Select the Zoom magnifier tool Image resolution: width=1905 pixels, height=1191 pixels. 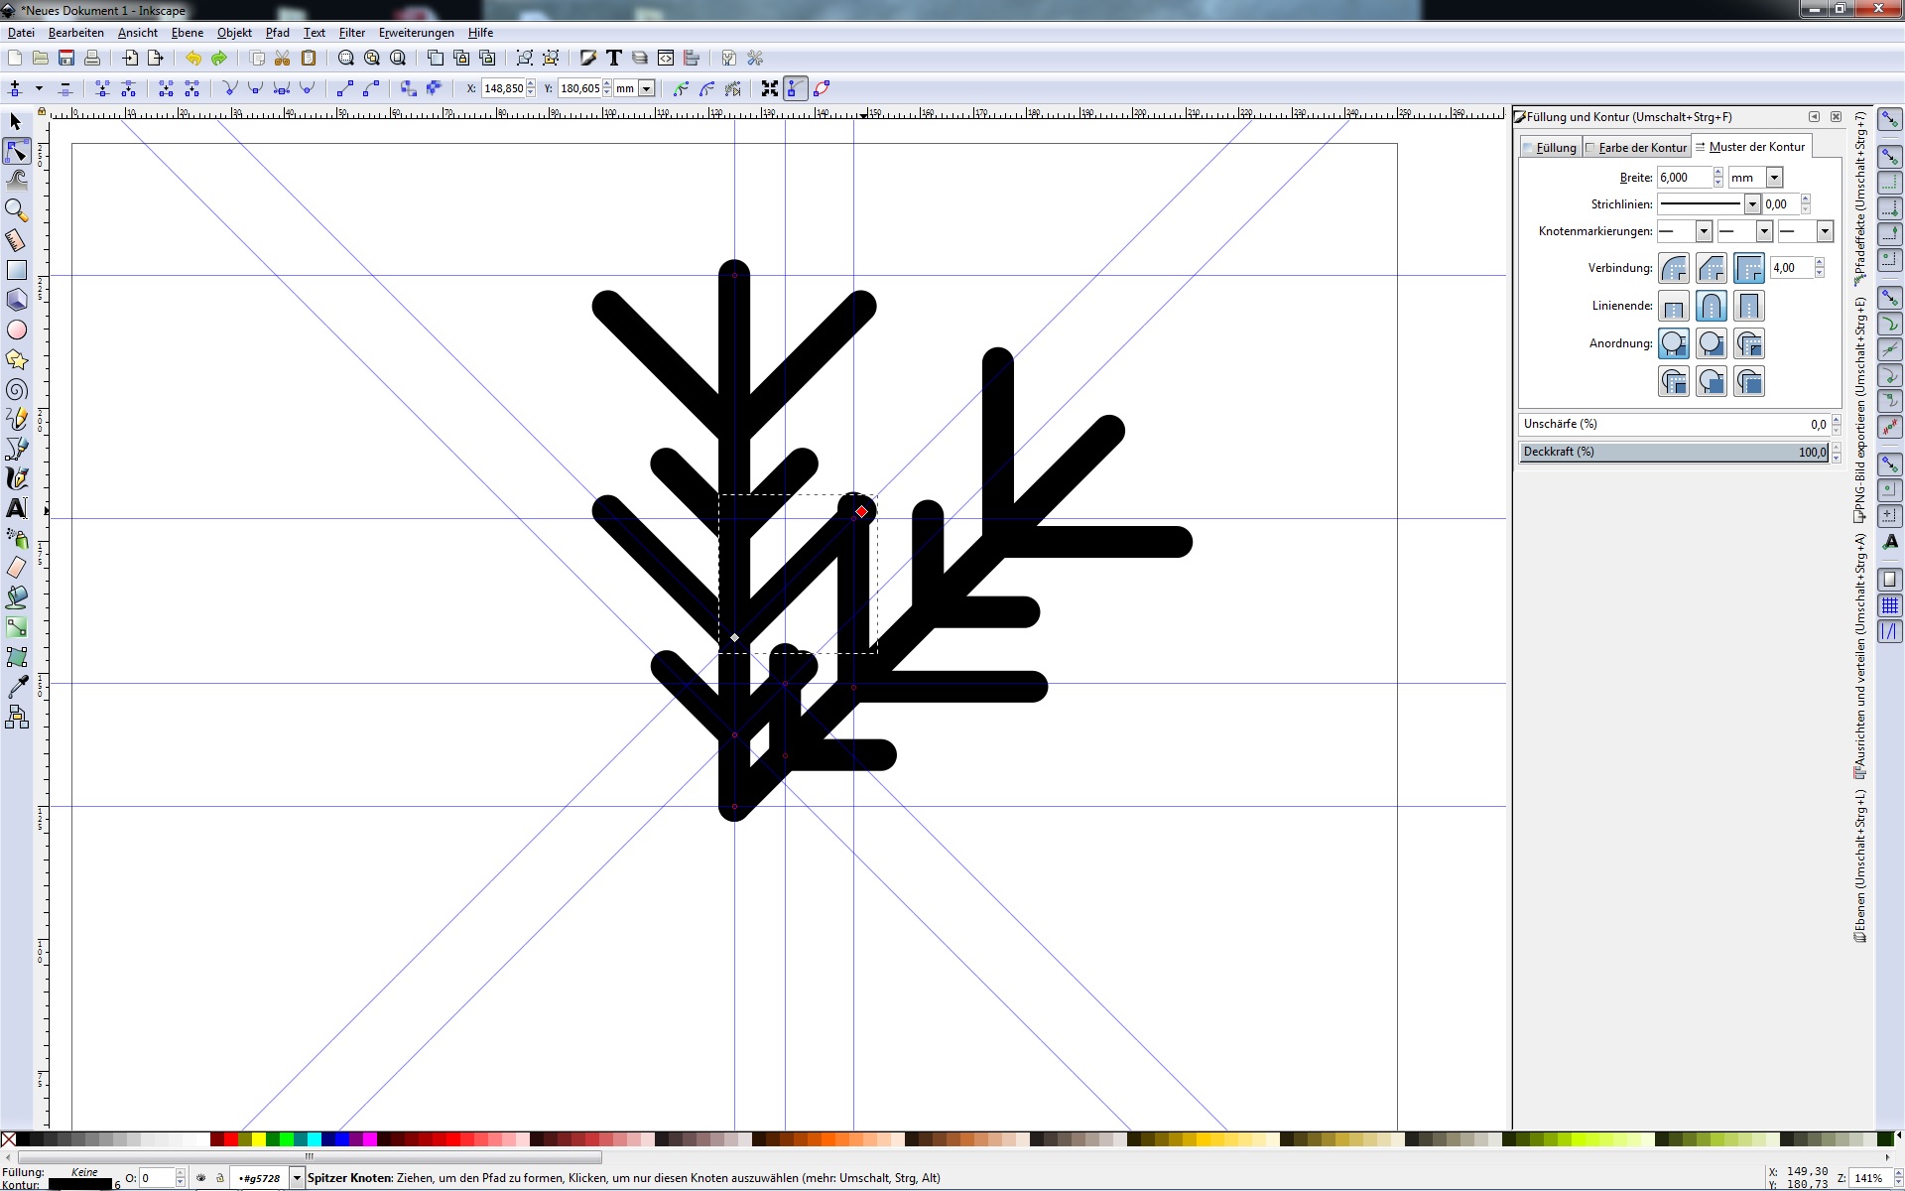tap(16, 209)
